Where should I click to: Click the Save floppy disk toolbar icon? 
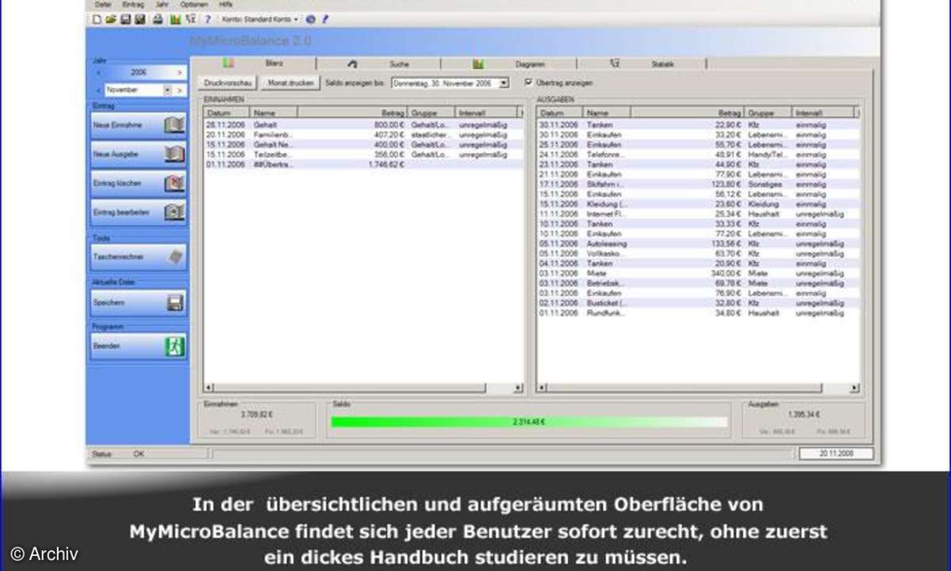pos(125,19)
